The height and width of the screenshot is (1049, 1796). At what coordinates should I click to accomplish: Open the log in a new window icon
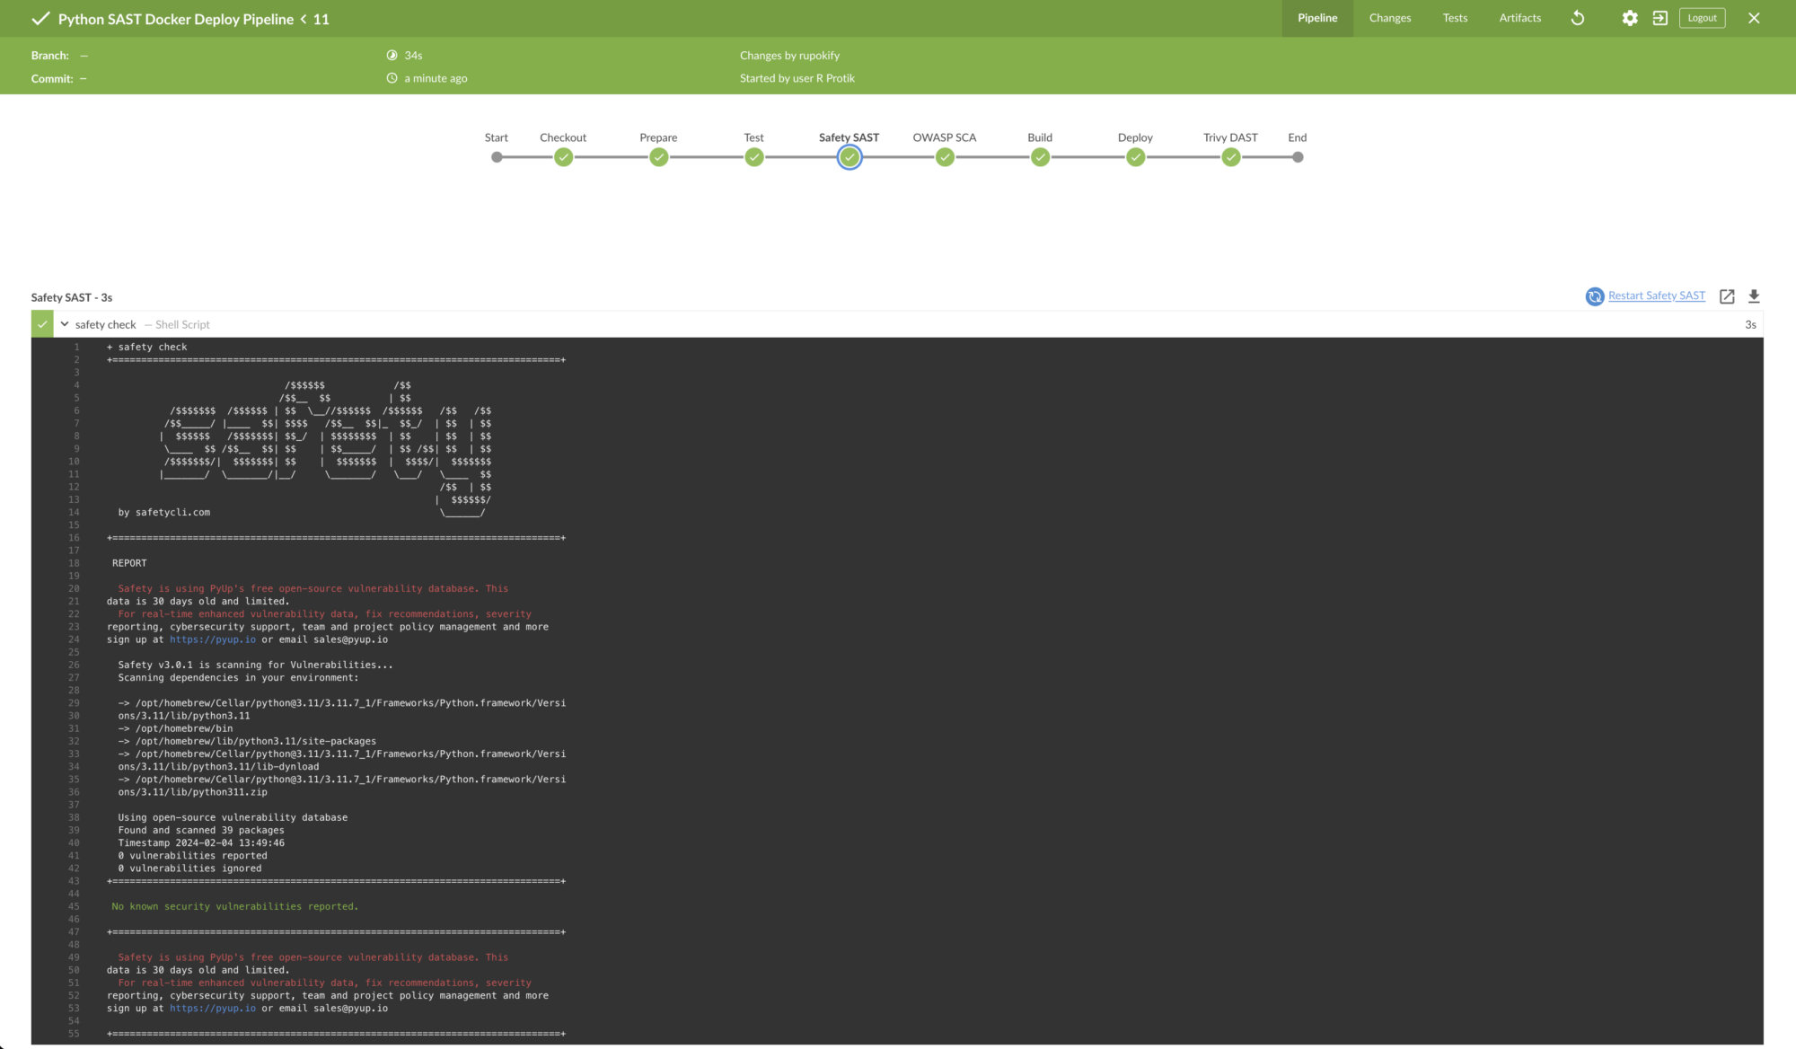pyautogui.click(x=1727, y=295)
